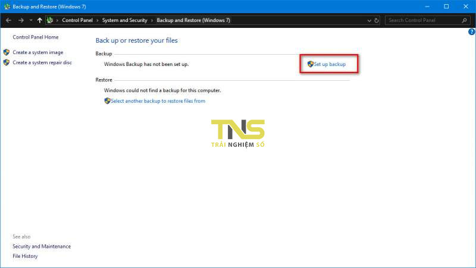Expand chevron after System and Security breadcrumb
The width and height of the screenshot is (476, 268).
(x=152, y=21)
